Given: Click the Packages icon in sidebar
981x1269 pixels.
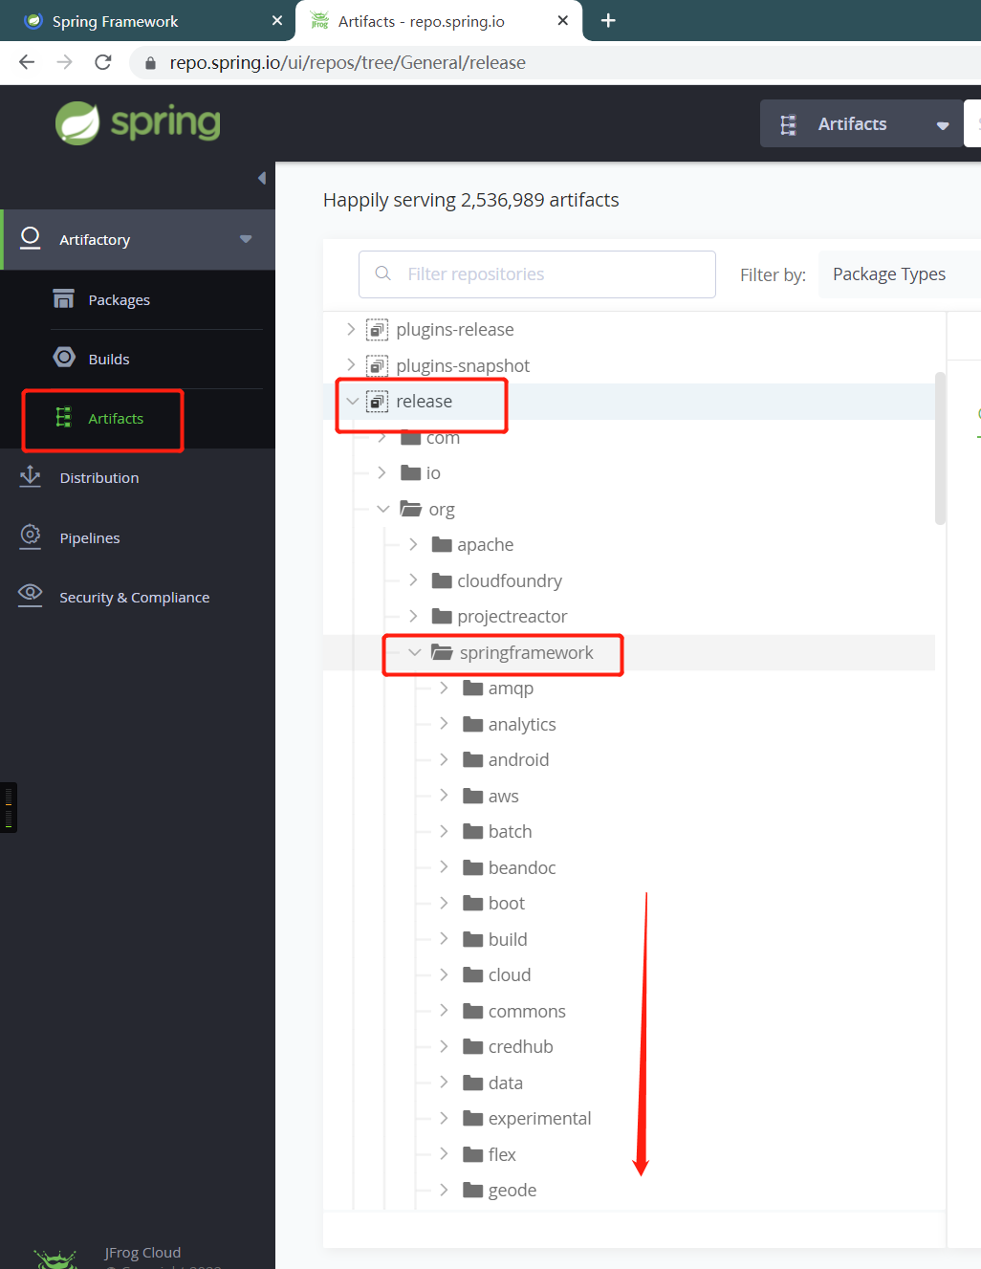Looking at the screenshot, I should [63, 299].
